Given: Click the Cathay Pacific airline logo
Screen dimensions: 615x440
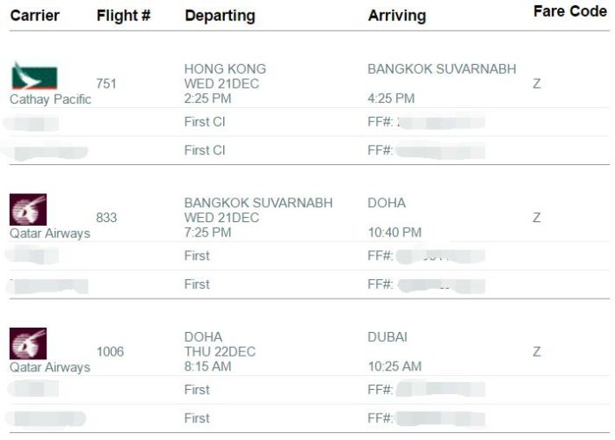Looking at the screenshot, I should [x=34, y=76].
